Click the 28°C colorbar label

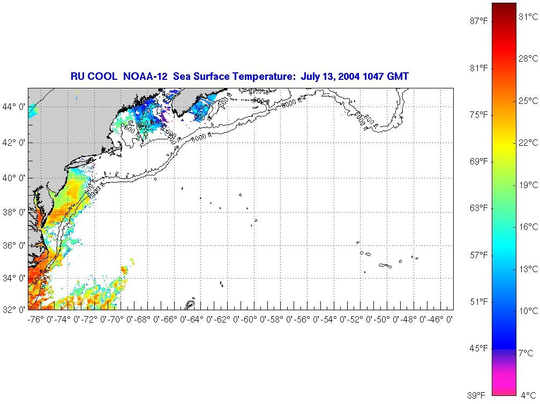[x=528, y=58]
